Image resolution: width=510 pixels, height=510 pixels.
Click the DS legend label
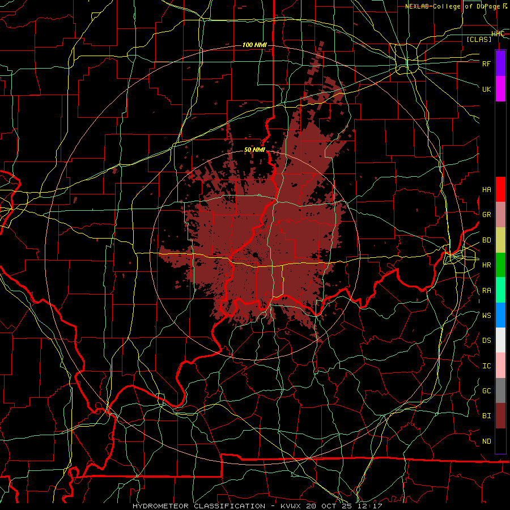486,341
